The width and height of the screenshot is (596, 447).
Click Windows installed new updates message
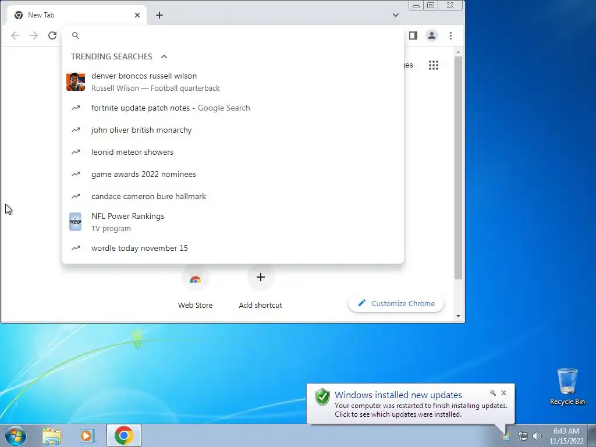coord(398,395)
